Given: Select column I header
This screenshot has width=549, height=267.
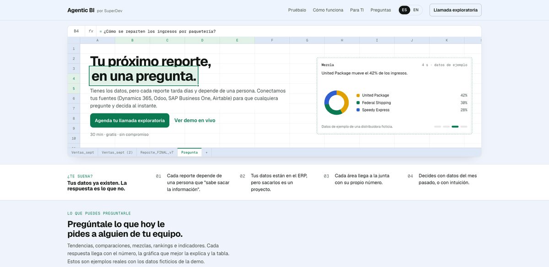Looking at the screenshot, I should coord(377,40).
